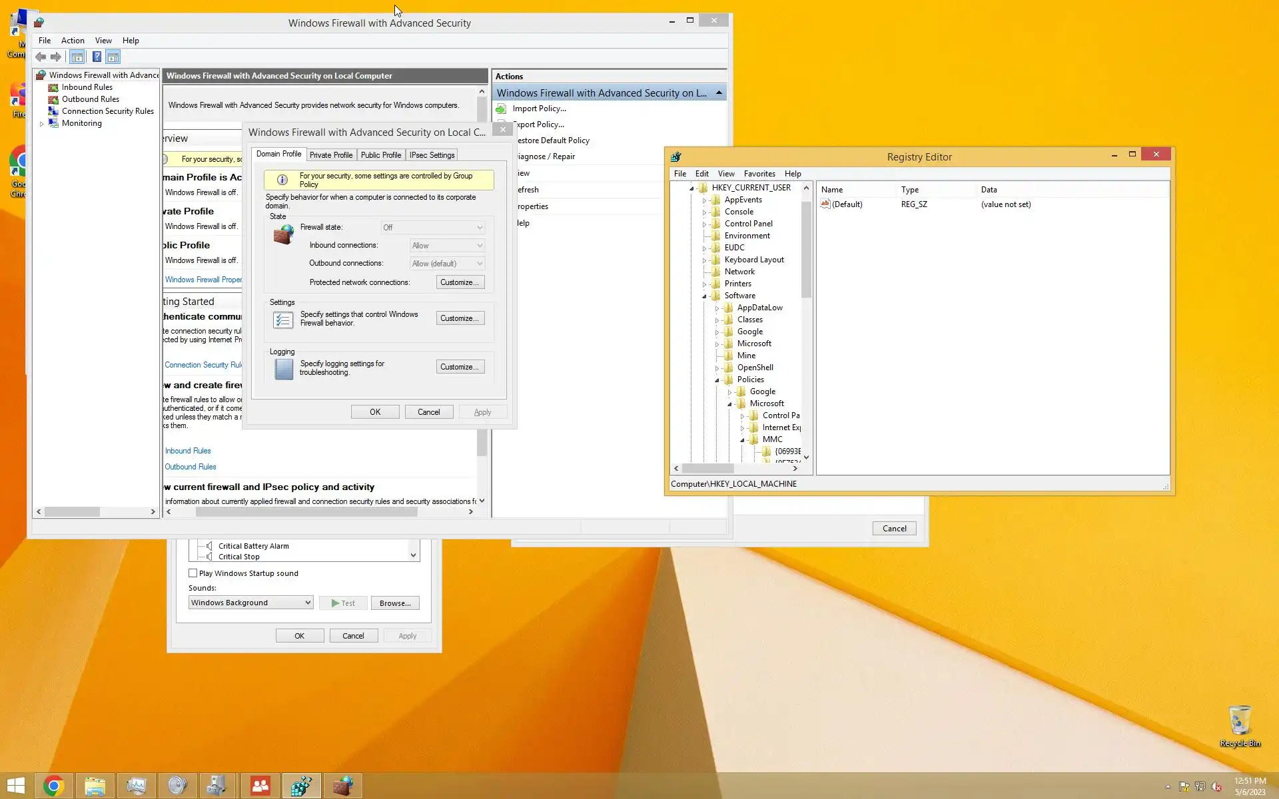Viewport: 1279px width, 799px height.
Task: Click Import Policy action icon
Action: (x=501, y=109)
